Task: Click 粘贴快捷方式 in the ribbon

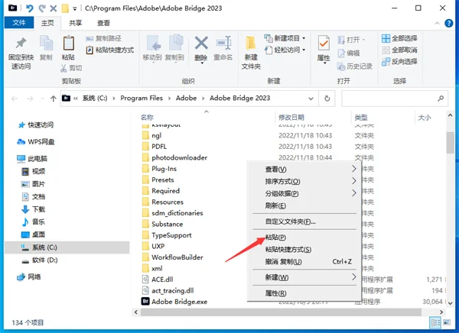Action: [x=110, y=50]
